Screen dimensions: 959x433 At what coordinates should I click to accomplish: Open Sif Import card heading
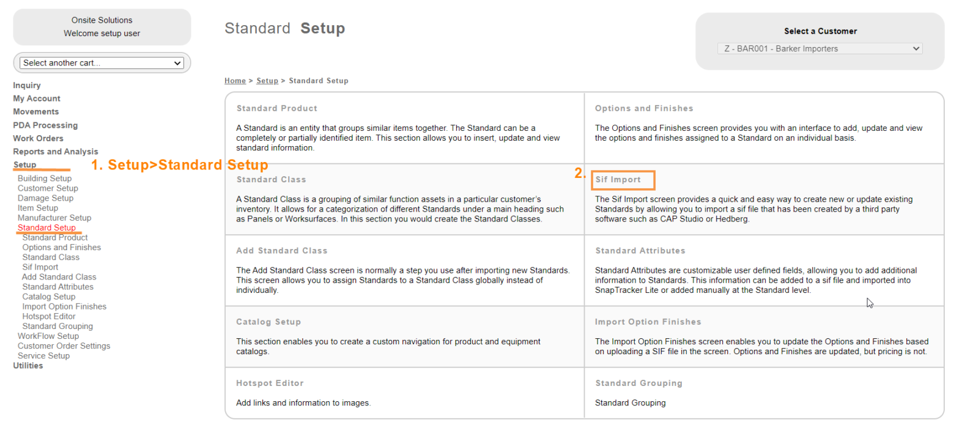tap(618, 180)
